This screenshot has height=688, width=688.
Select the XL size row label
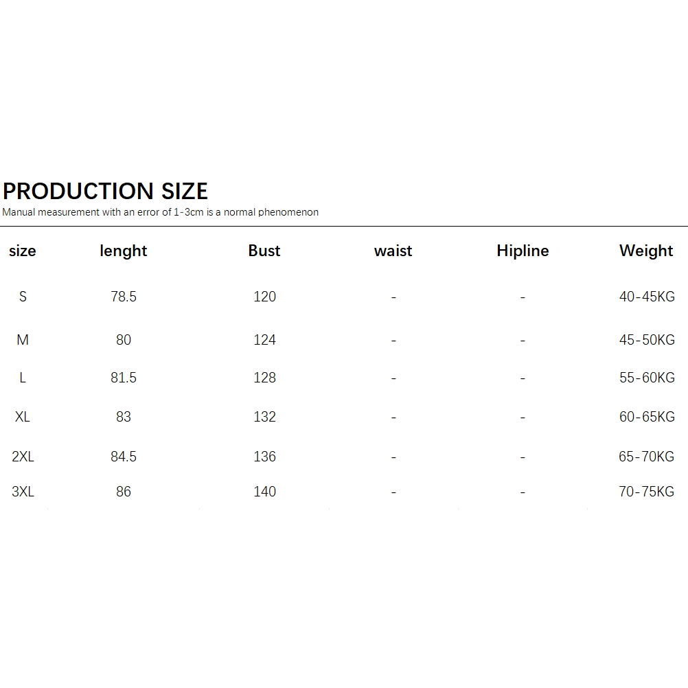point(23,416)
